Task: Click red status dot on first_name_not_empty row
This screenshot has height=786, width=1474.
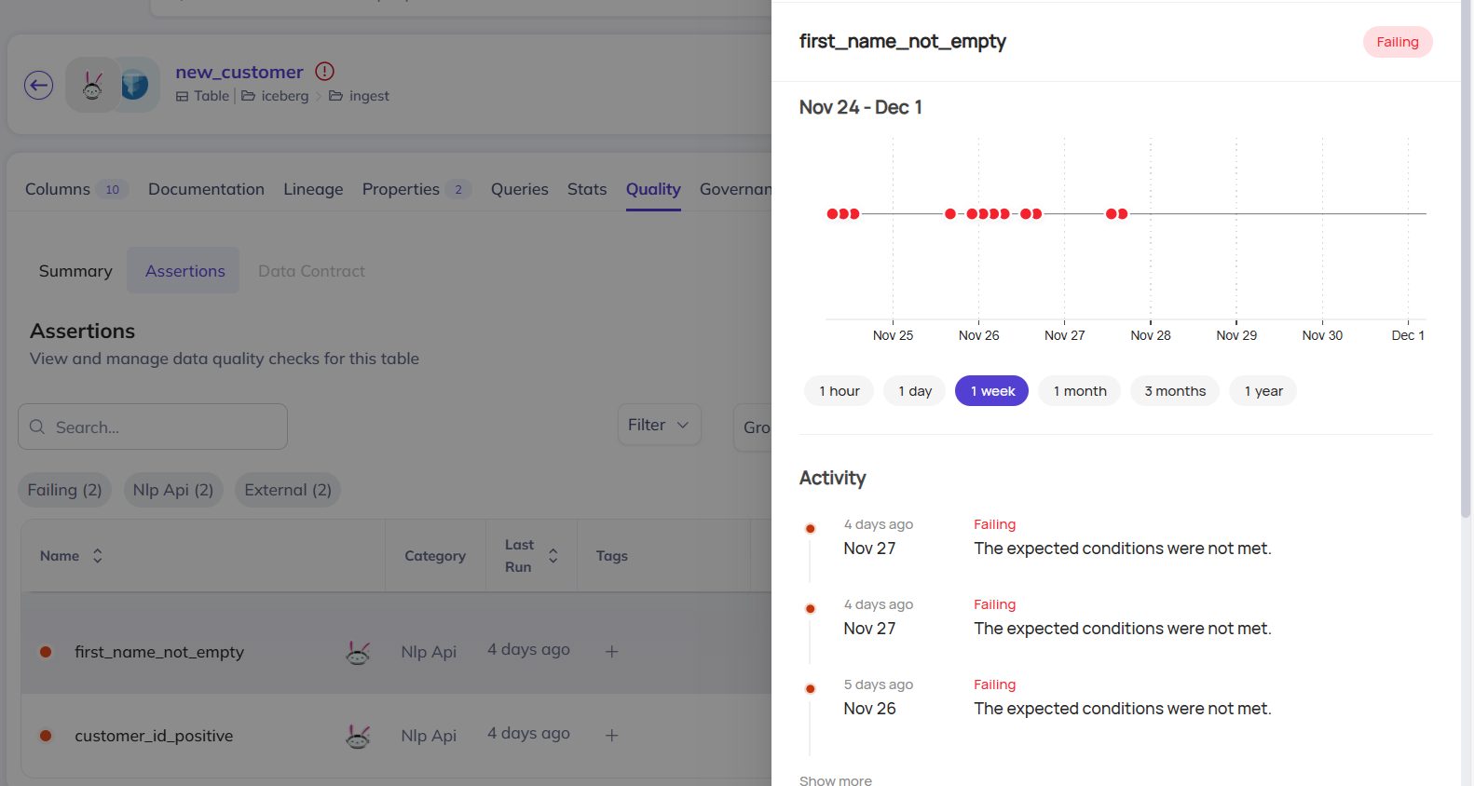Action: tap(46, 652)
